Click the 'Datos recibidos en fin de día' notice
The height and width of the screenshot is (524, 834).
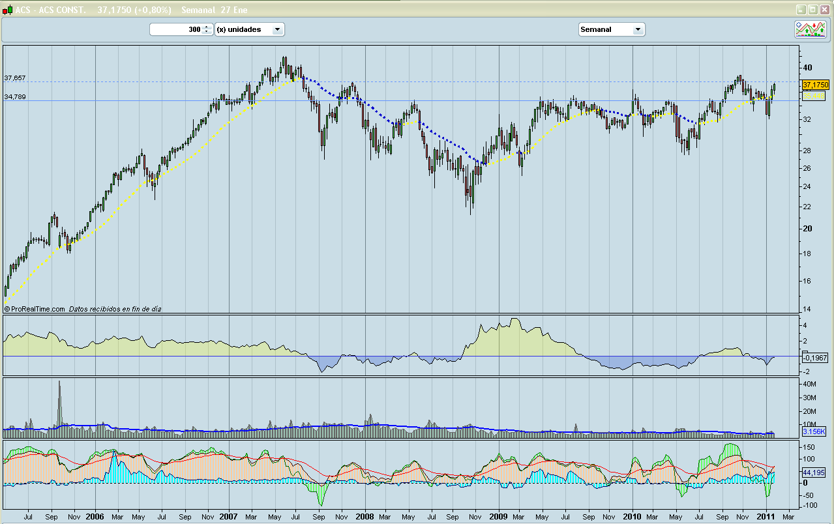pos(115,309)
